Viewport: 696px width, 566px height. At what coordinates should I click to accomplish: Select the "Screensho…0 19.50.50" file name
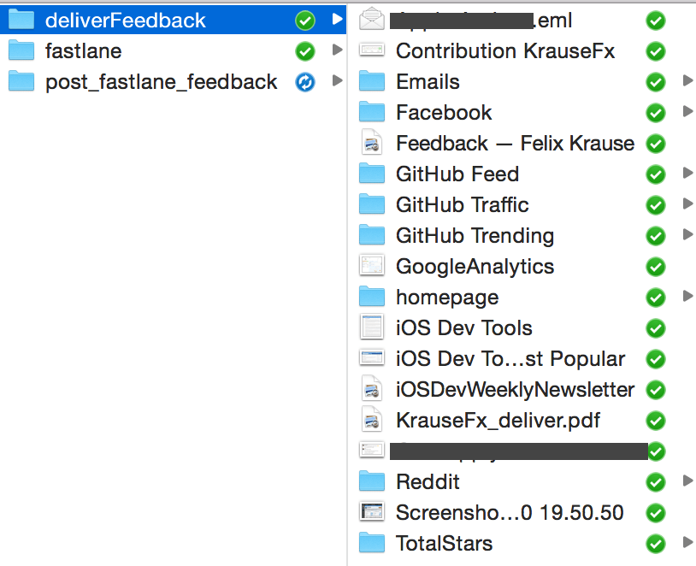point(510,513)
